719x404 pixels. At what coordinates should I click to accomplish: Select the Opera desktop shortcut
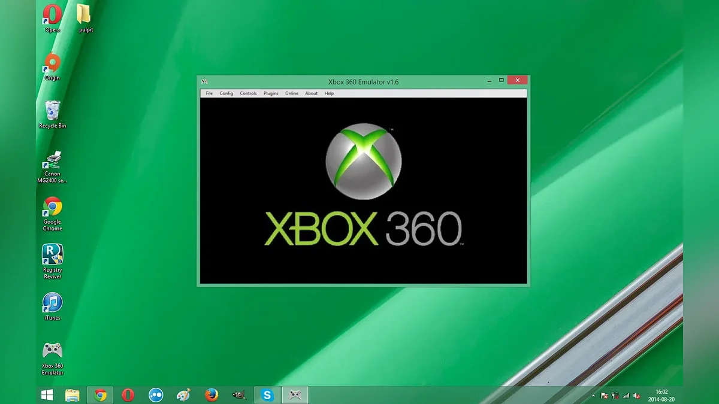coord(52,18)
